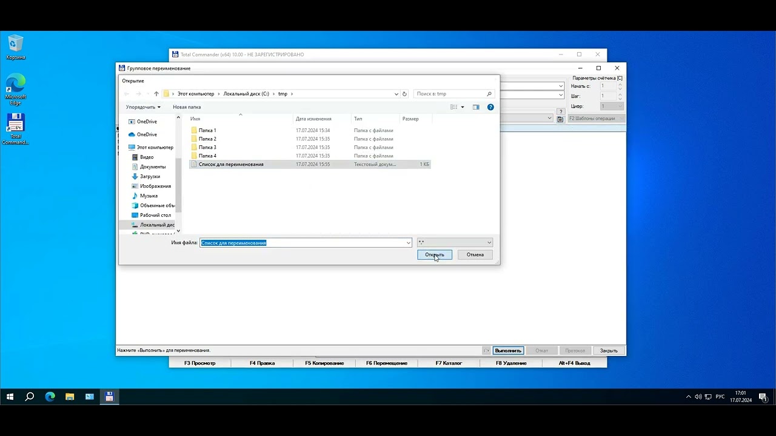
Task: Click Локальный диск (C:) breadcrumb
Action: (x=246, y=94)
